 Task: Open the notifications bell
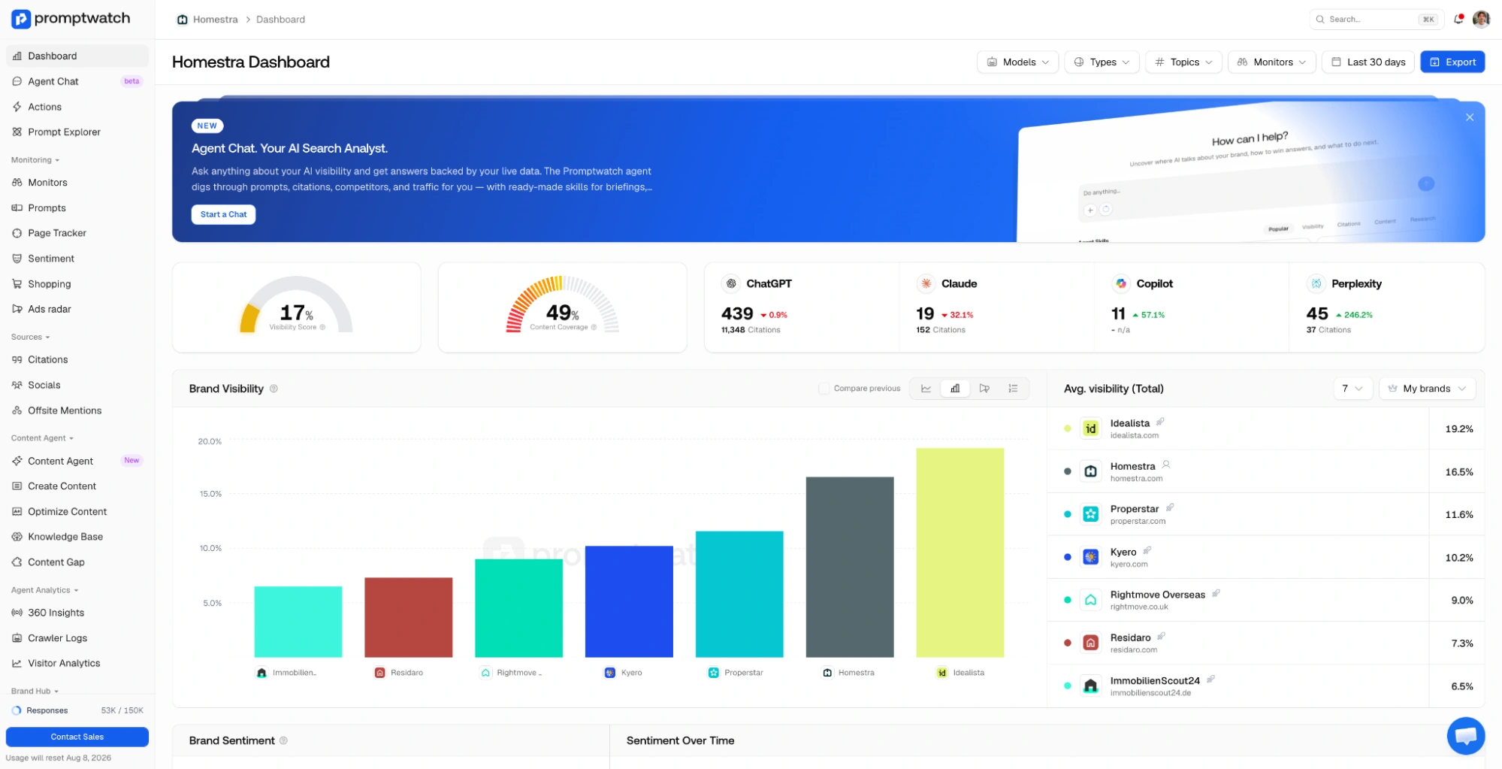[x=1458, y=19]
